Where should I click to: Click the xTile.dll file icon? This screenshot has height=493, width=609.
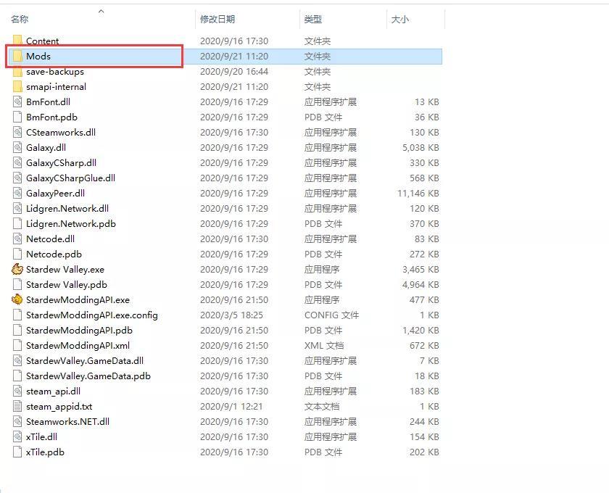(x=17, y=436)
